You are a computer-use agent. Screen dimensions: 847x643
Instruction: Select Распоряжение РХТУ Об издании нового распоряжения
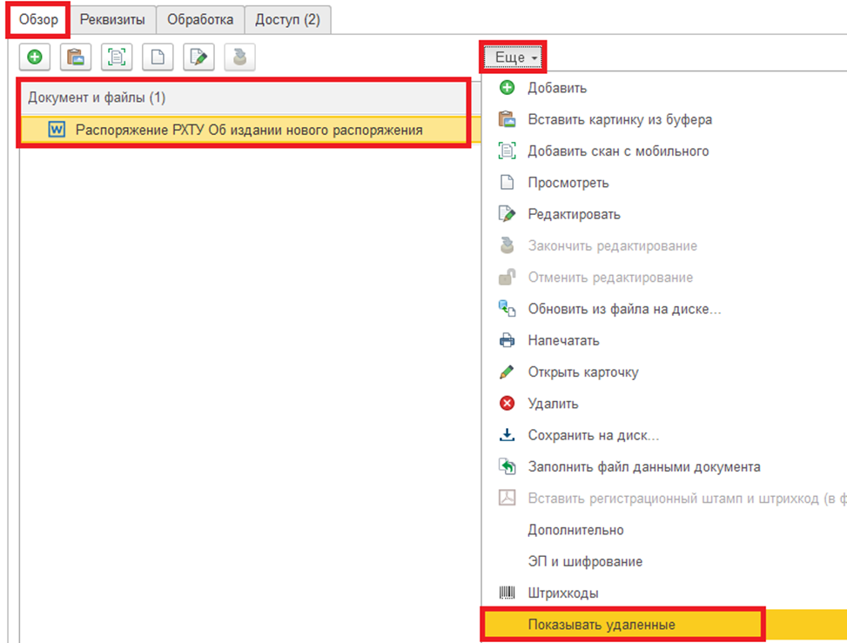249,130
